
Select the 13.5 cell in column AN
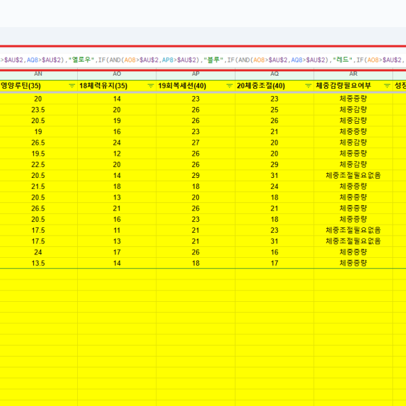(x=39, y=263)
